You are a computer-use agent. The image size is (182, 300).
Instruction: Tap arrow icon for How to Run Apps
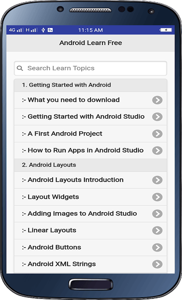157,150
